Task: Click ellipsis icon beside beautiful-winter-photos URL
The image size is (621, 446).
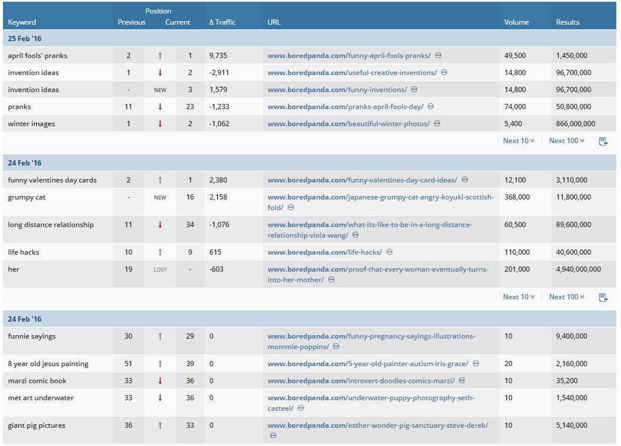Action: [437, 123]
